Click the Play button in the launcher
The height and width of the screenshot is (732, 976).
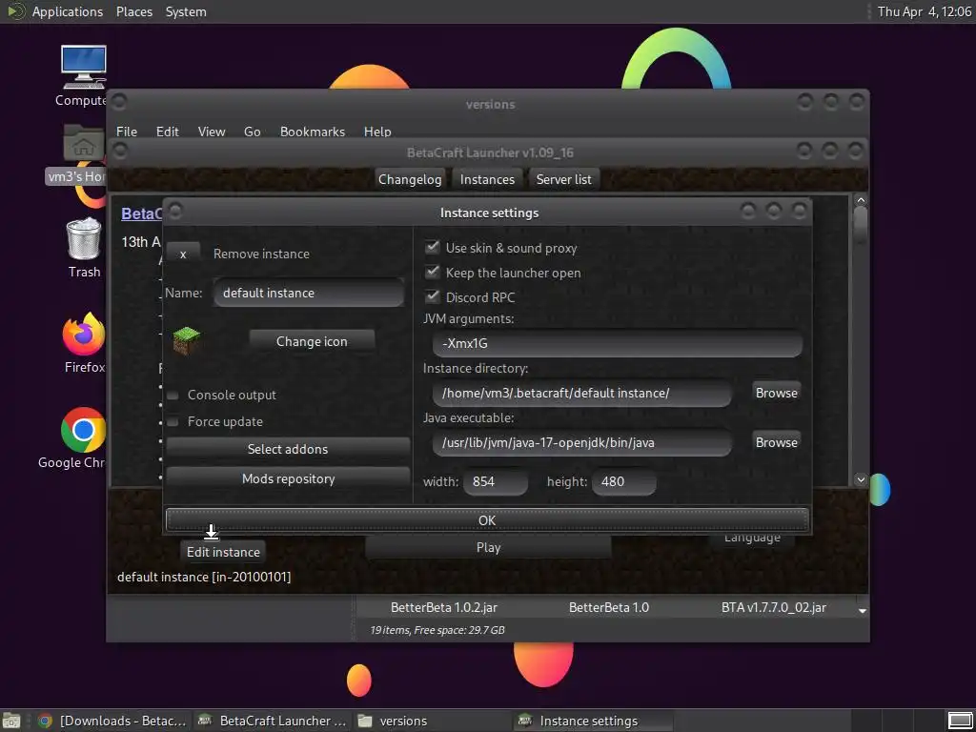(x=488, y=548)
